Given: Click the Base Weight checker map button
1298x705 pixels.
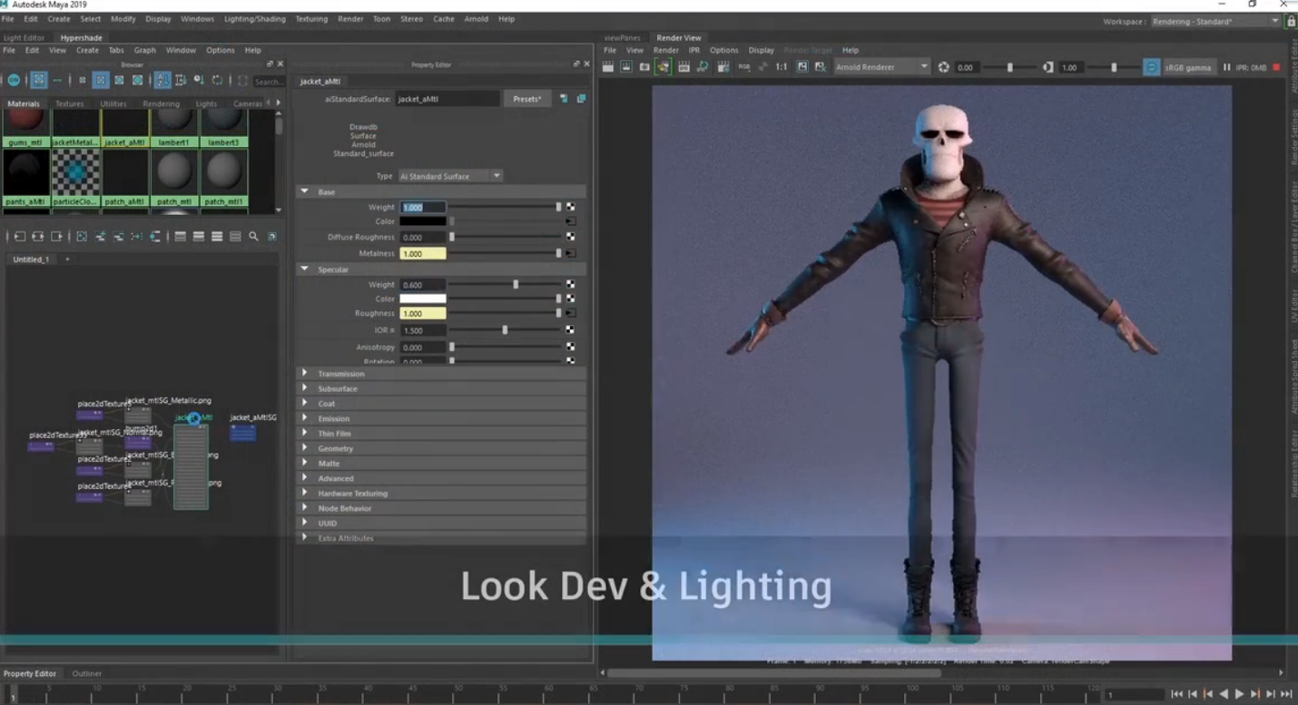Looking at the screenshot, I should [x=570, y=208].
